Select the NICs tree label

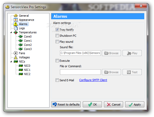pyautogui.click(x=22, y=61)
